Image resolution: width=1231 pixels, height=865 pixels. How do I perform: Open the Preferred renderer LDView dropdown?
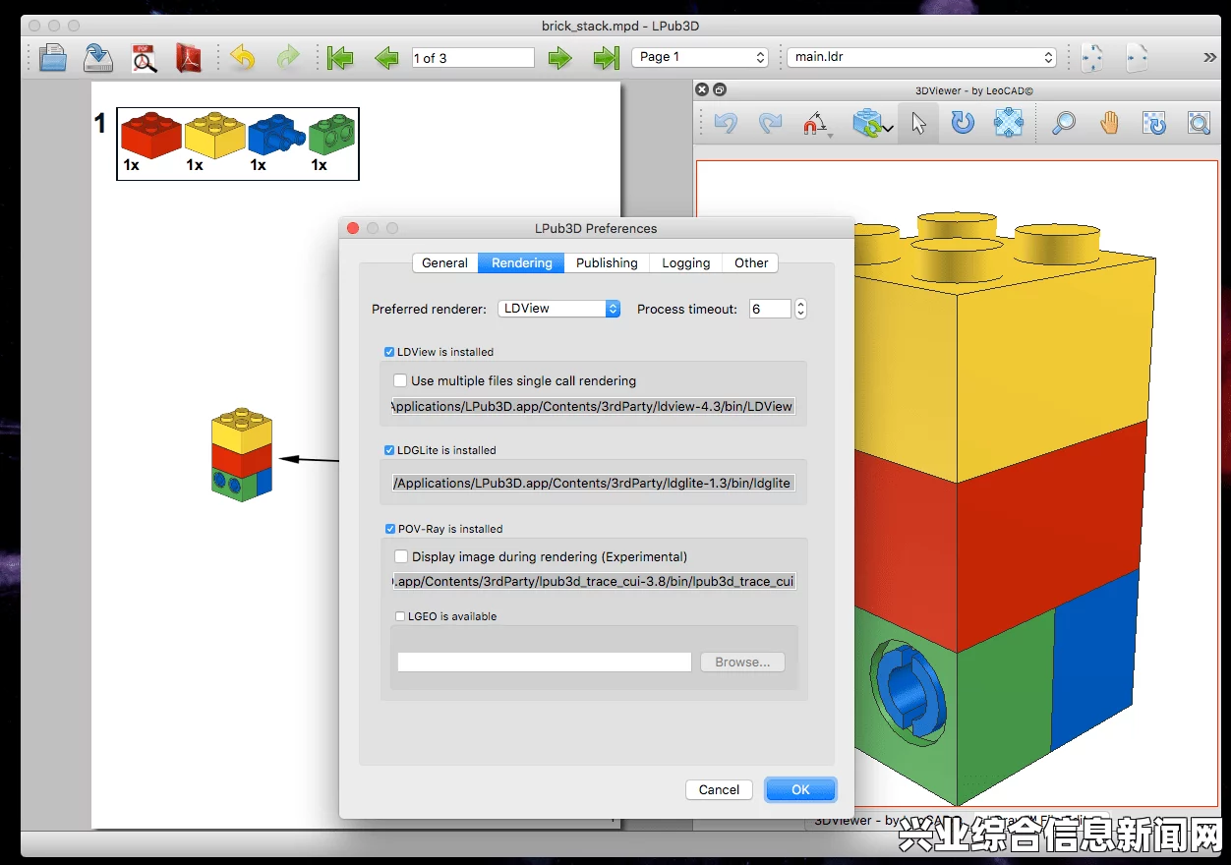[x=559, y=309]
